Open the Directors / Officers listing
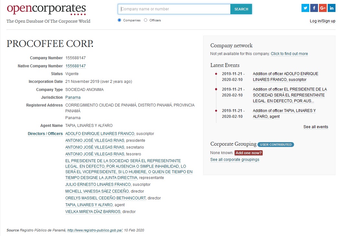Screen dimensions: 340x236 tap(45, 134)
